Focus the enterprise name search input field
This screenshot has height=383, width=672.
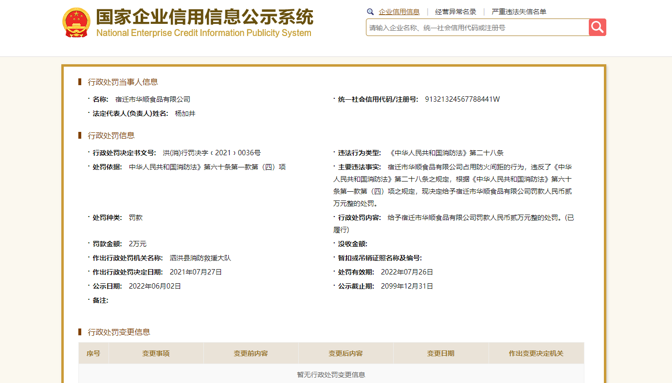pos(477,27)
